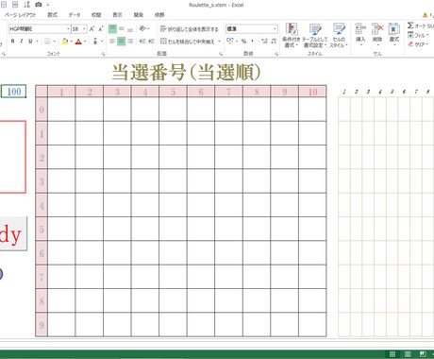This screenshot has width=434, height=359.
Task: Click the camera icon in quick access toolbar
Action: 39,5
